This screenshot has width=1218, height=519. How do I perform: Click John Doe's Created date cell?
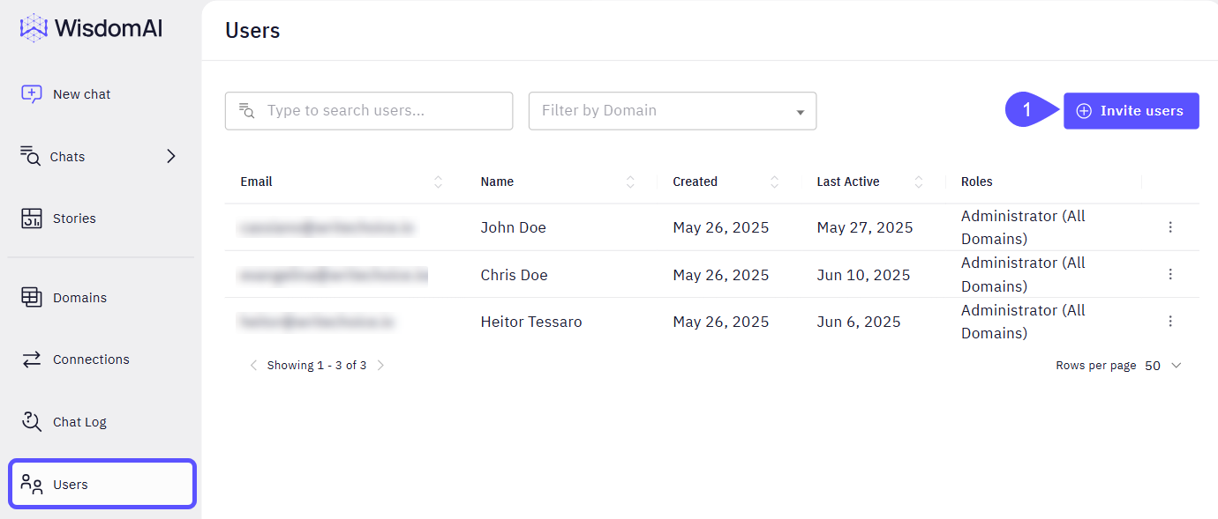click(x=721, y=227)
